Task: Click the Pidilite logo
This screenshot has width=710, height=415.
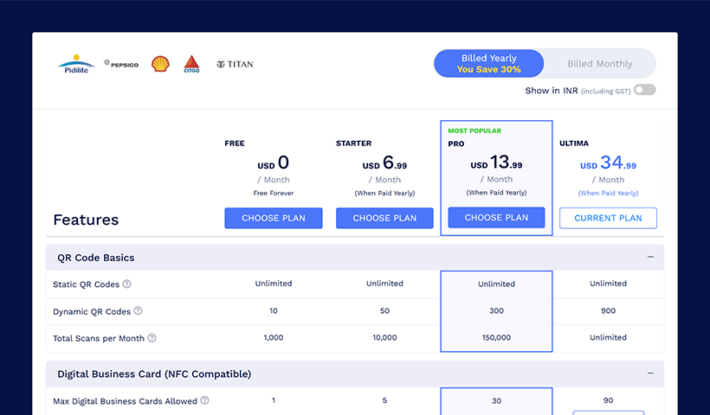Action: pos(76,64)
